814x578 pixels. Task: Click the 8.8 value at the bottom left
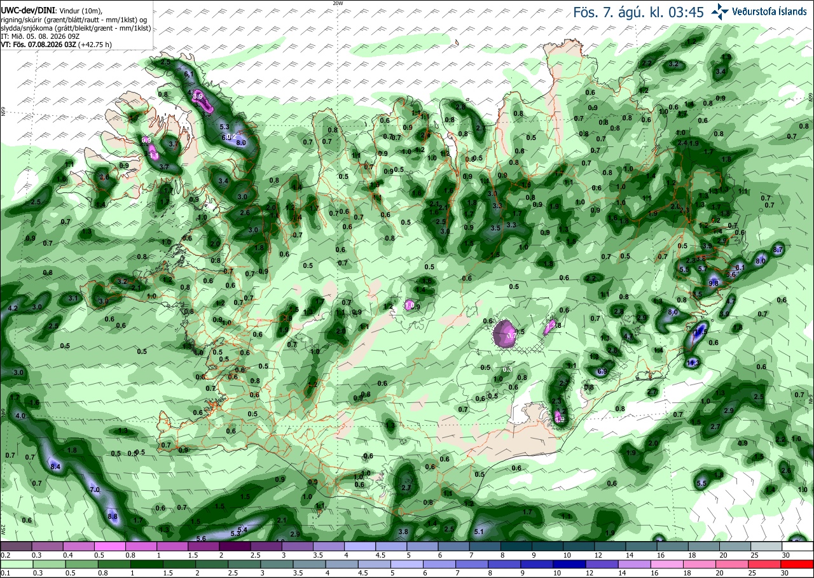coord(113,516)
